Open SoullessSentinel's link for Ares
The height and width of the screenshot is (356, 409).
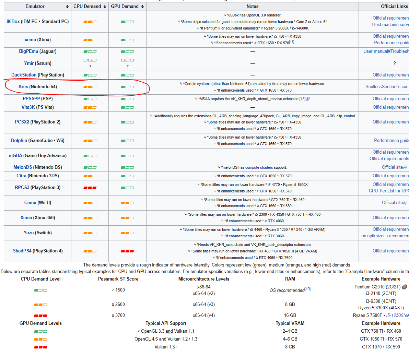tap(387, 86)
